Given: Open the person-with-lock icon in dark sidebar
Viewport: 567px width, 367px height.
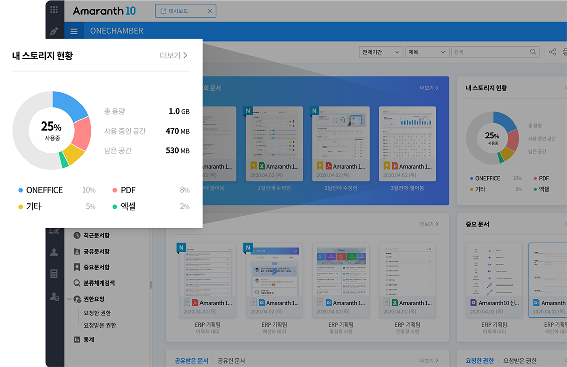Looking at the screenshot, I should pyautogui.click(x=54, y=297).
